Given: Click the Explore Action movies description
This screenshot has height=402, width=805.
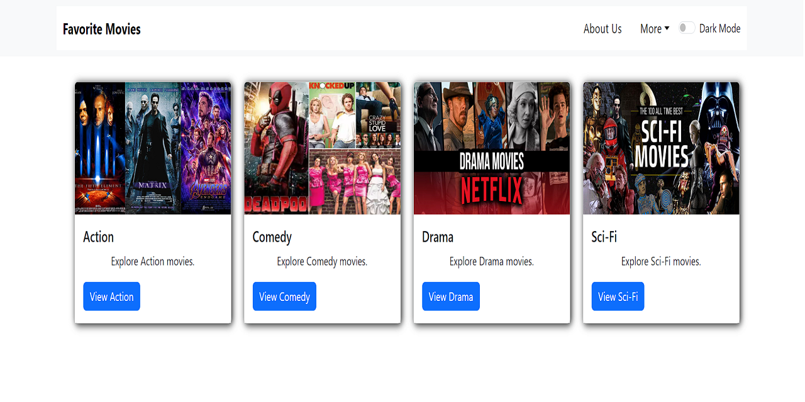Looking at the screenshot, I should (x=152, y=261).
